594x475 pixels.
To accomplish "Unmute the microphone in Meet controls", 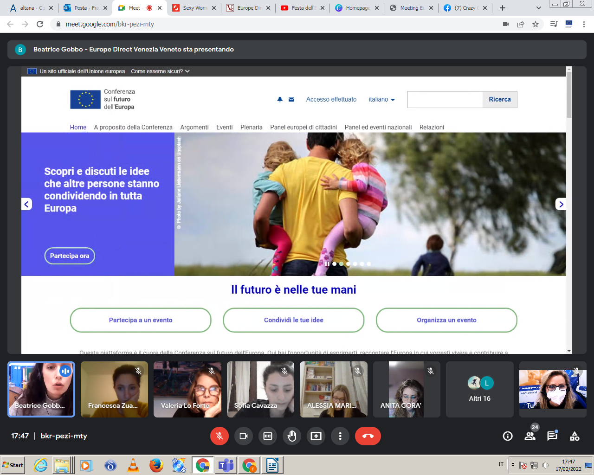I will (220, 436).
